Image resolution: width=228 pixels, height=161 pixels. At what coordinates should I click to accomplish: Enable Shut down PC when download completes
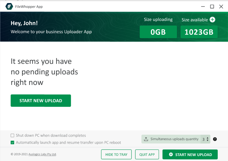pos(13,136)
